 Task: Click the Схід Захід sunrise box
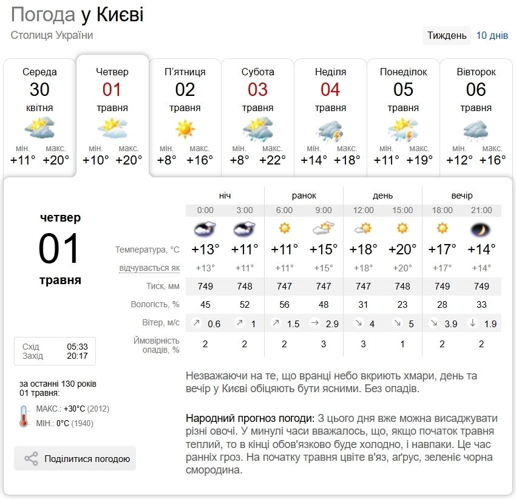coord(55,351)
